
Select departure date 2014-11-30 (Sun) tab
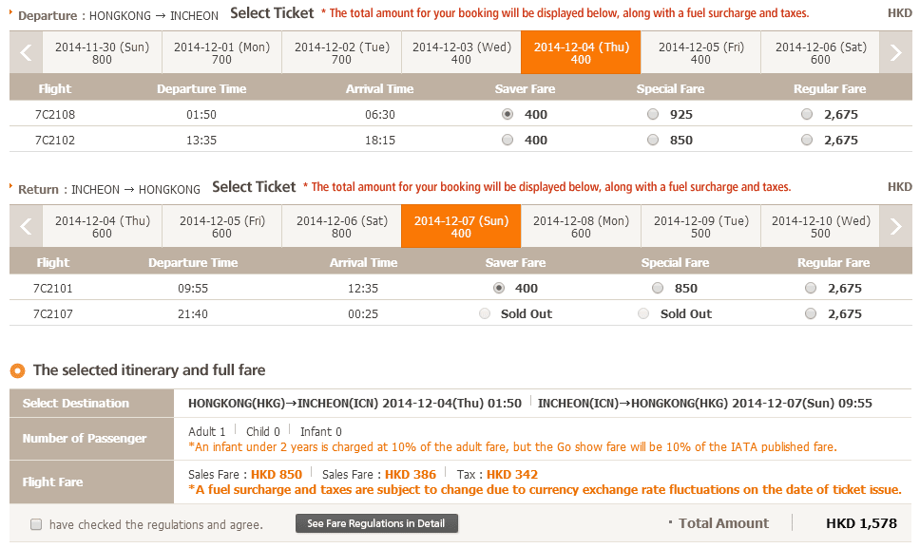[x=102, y=53]
